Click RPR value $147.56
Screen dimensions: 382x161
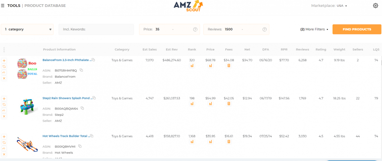[284, 98]
